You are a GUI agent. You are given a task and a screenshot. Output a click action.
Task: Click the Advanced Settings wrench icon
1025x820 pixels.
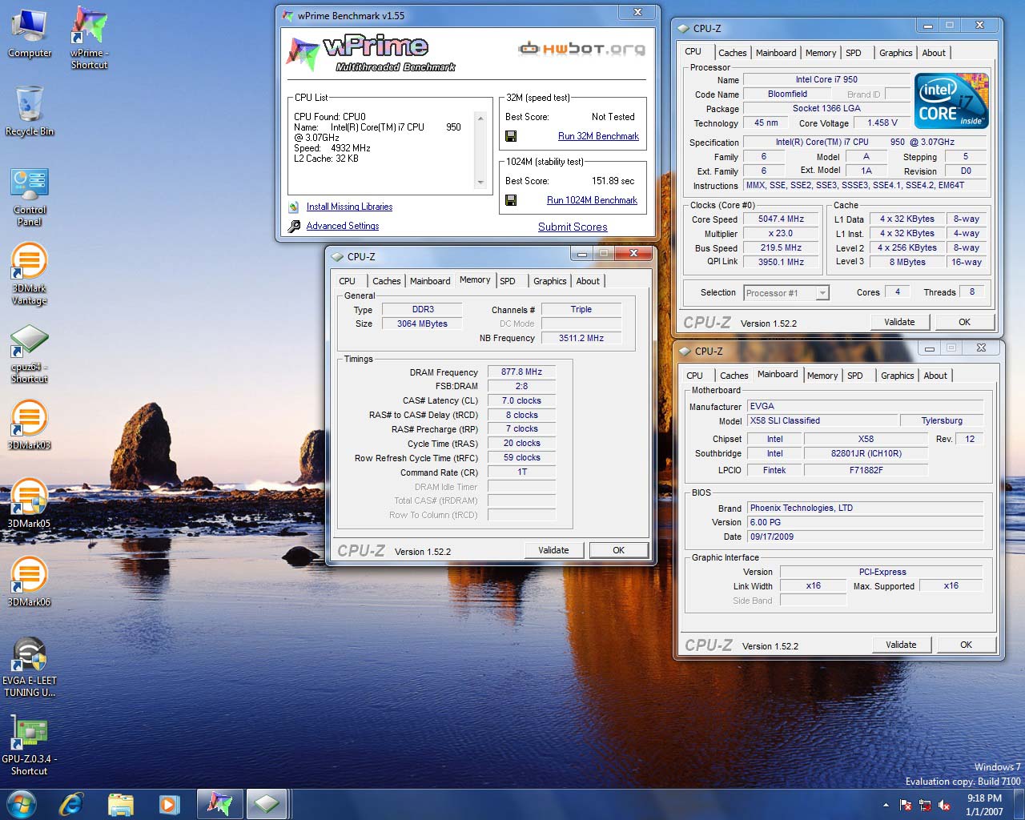point(294,226)
